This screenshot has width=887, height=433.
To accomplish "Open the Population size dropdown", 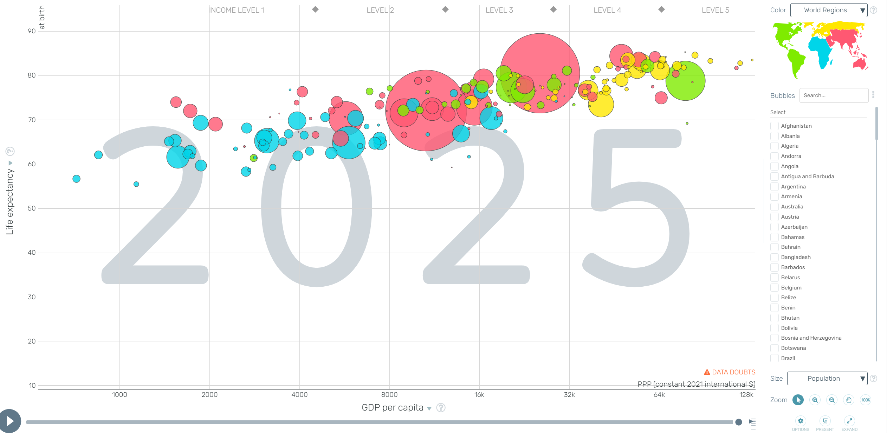I will coord(827,379).
